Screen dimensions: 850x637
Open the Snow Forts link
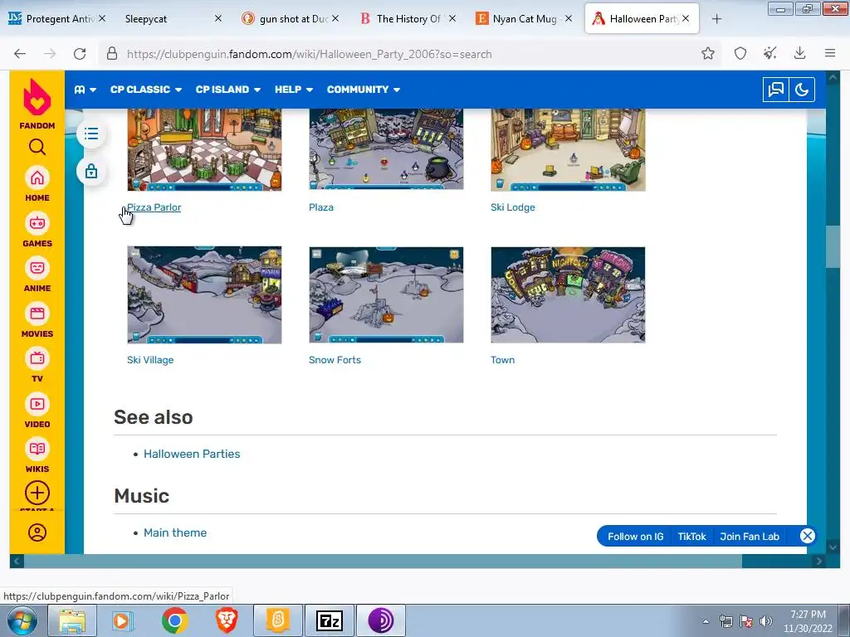[335, 360]
